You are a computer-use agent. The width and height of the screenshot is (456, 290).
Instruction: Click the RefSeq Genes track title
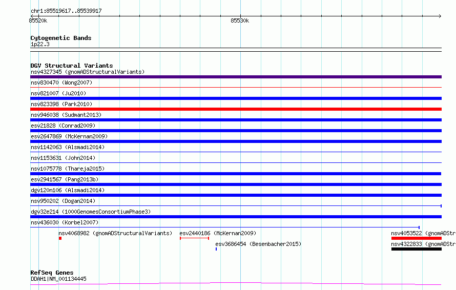(x=52, y=273)
